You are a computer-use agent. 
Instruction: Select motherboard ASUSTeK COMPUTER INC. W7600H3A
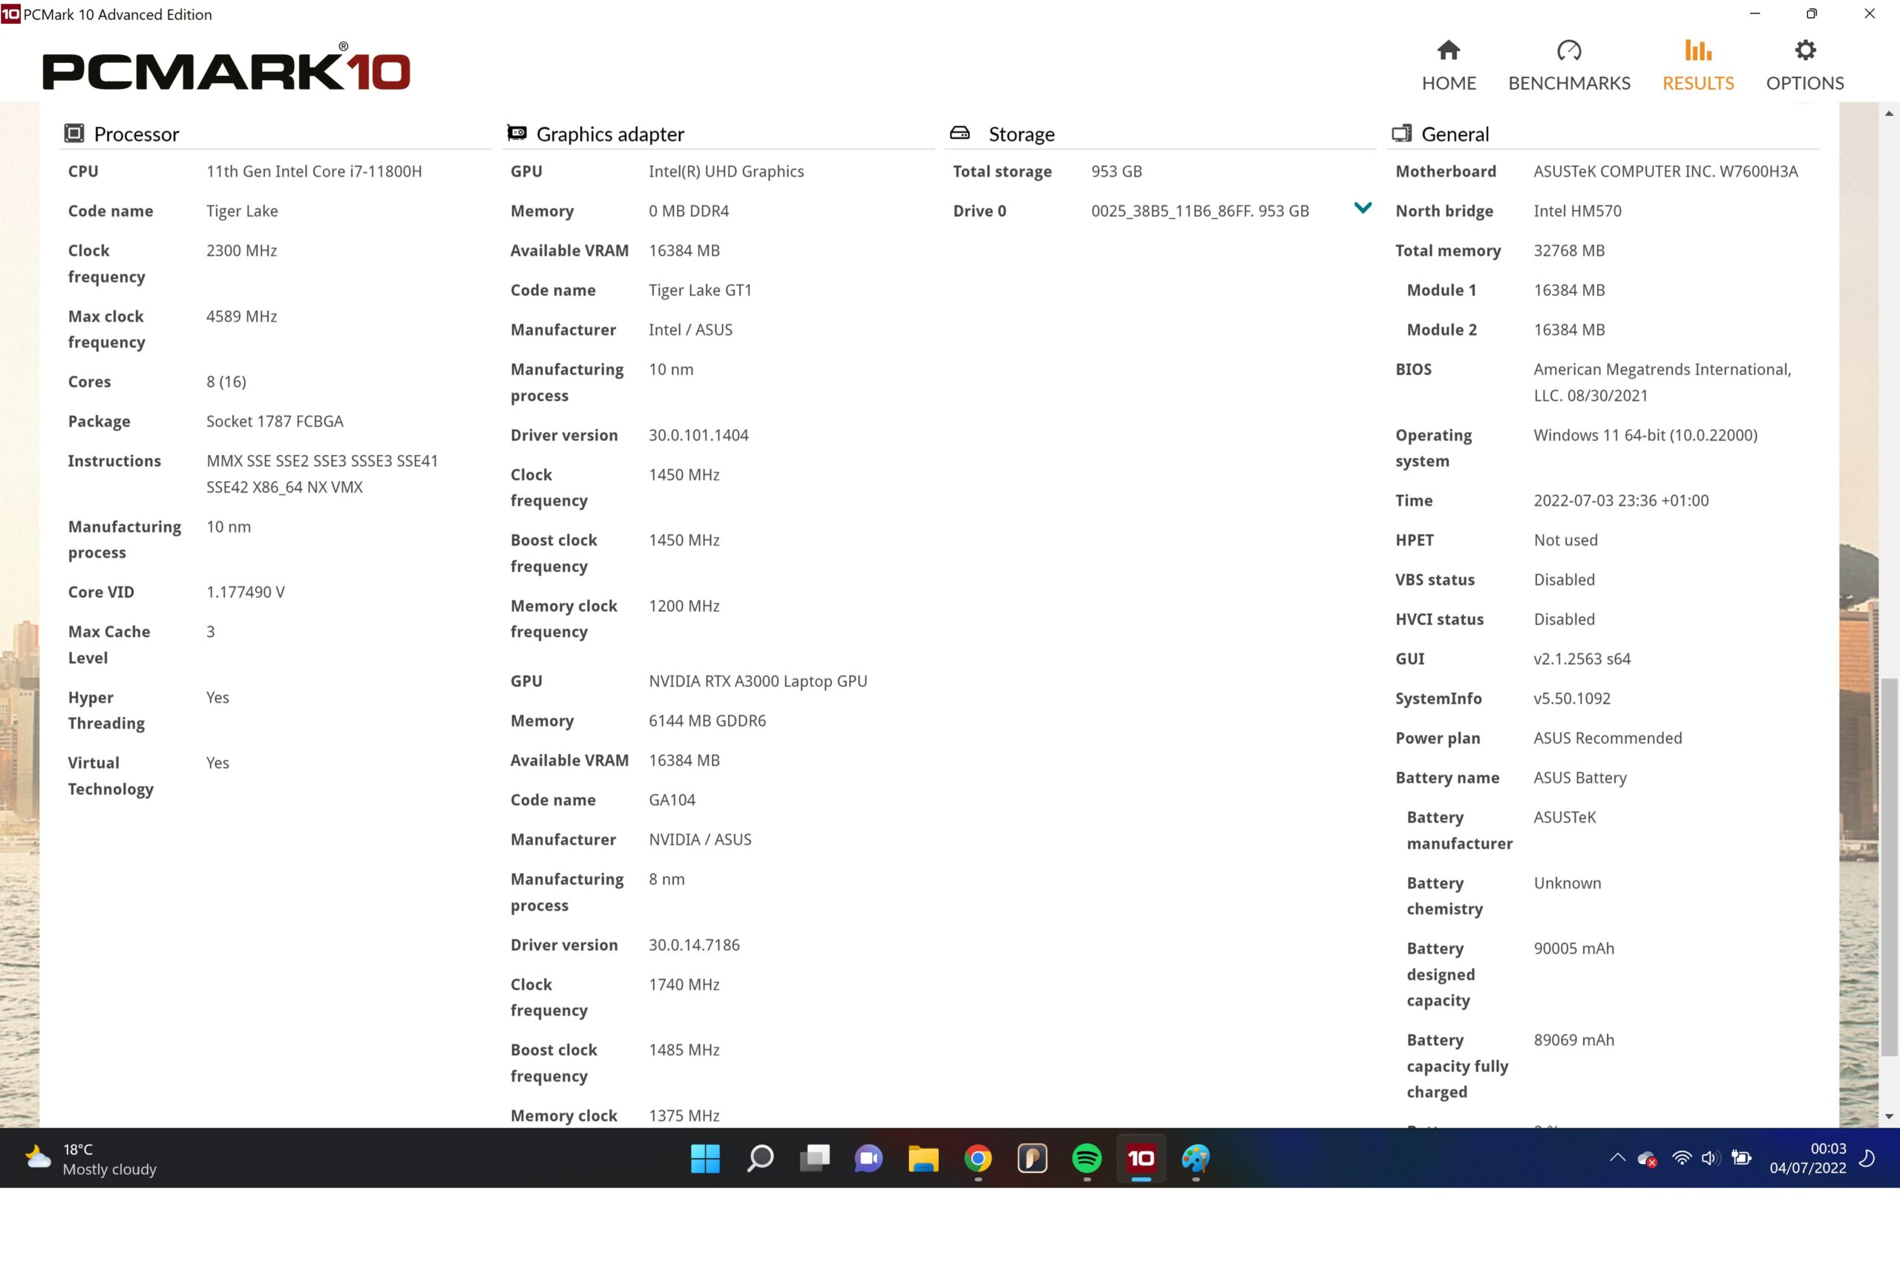(1665, 171)
